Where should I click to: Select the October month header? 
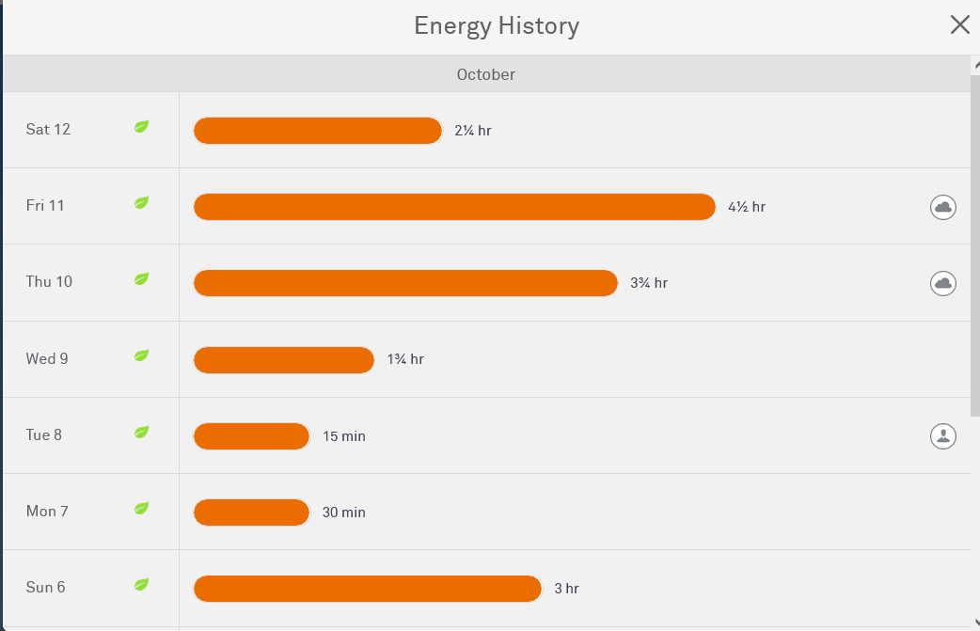click(x=486, y=74)
